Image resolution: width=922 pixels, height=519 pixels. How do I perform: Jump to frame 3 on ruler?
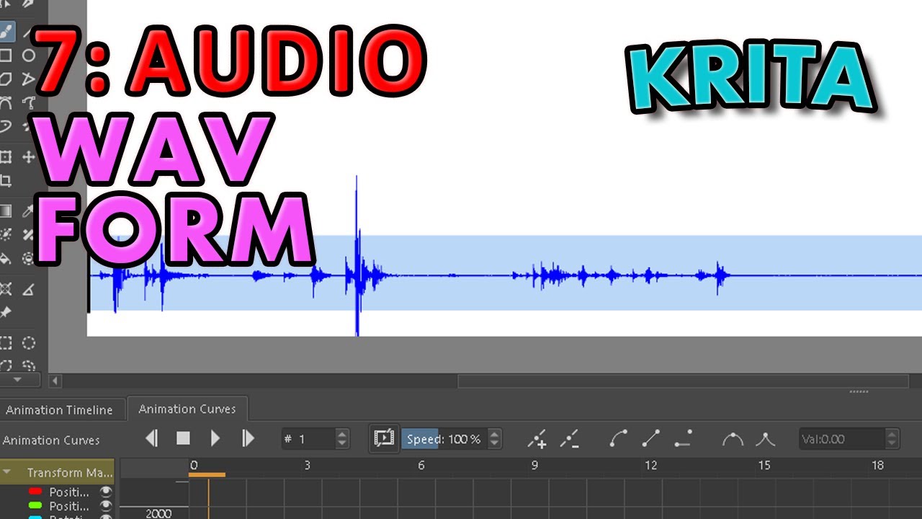(x=307, y=465)
